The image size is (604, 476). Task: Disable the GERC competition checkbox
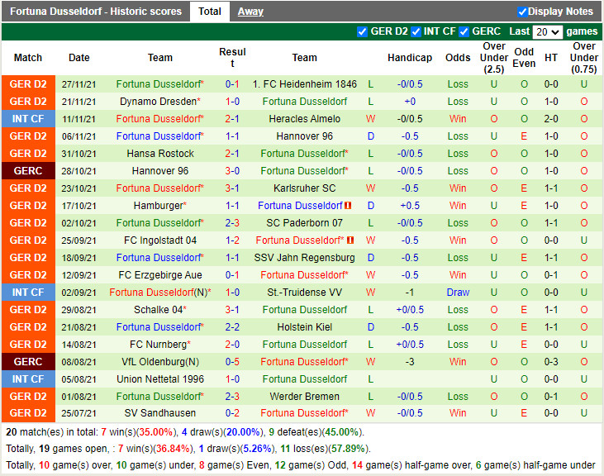(x=464, y=31)
